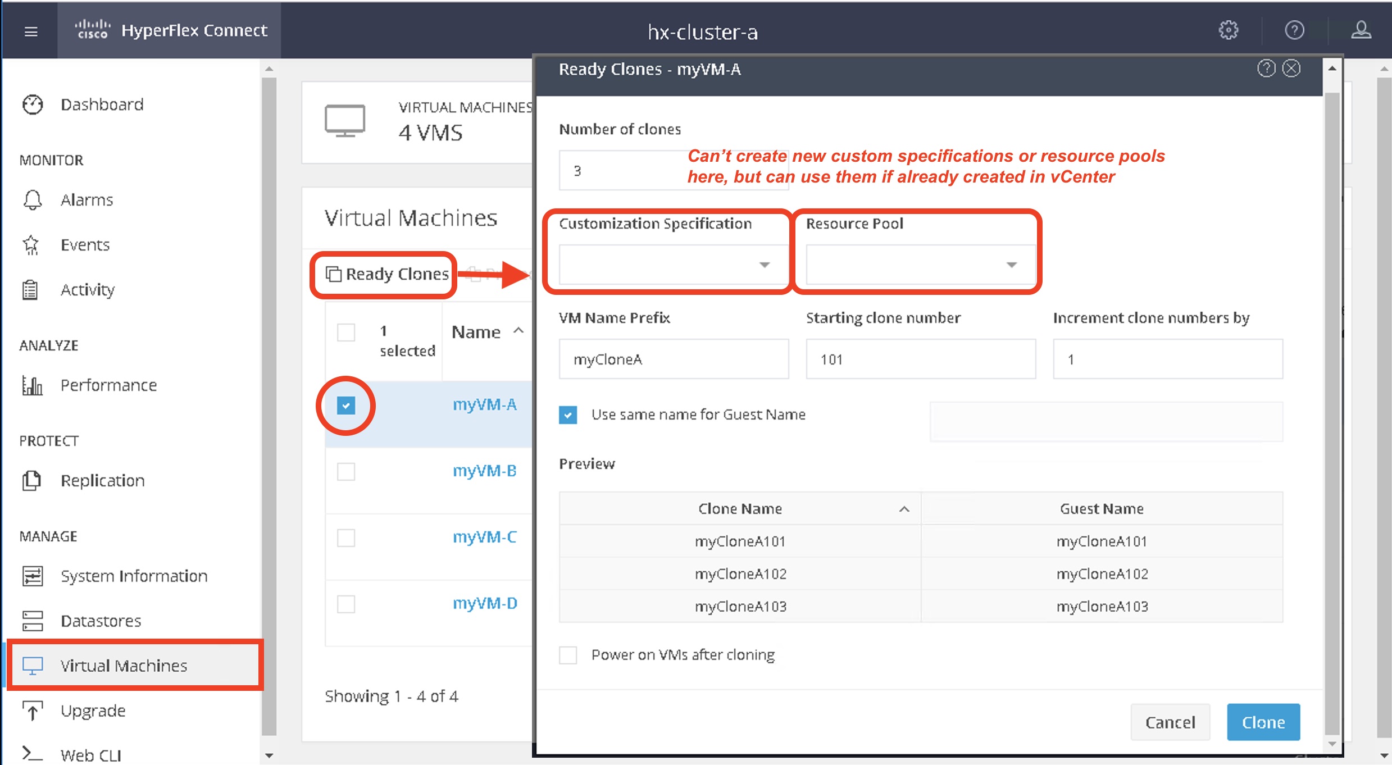This screenshot has height=765, width=1392.
Task: Open the hamburger navigation menu
Action: click(x=31, y=31)
